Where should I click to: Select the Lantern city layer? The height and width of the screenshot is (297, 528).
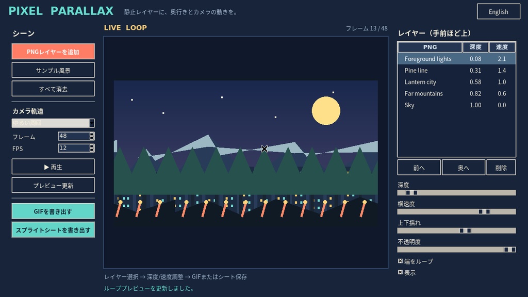[x=457, y=82]
